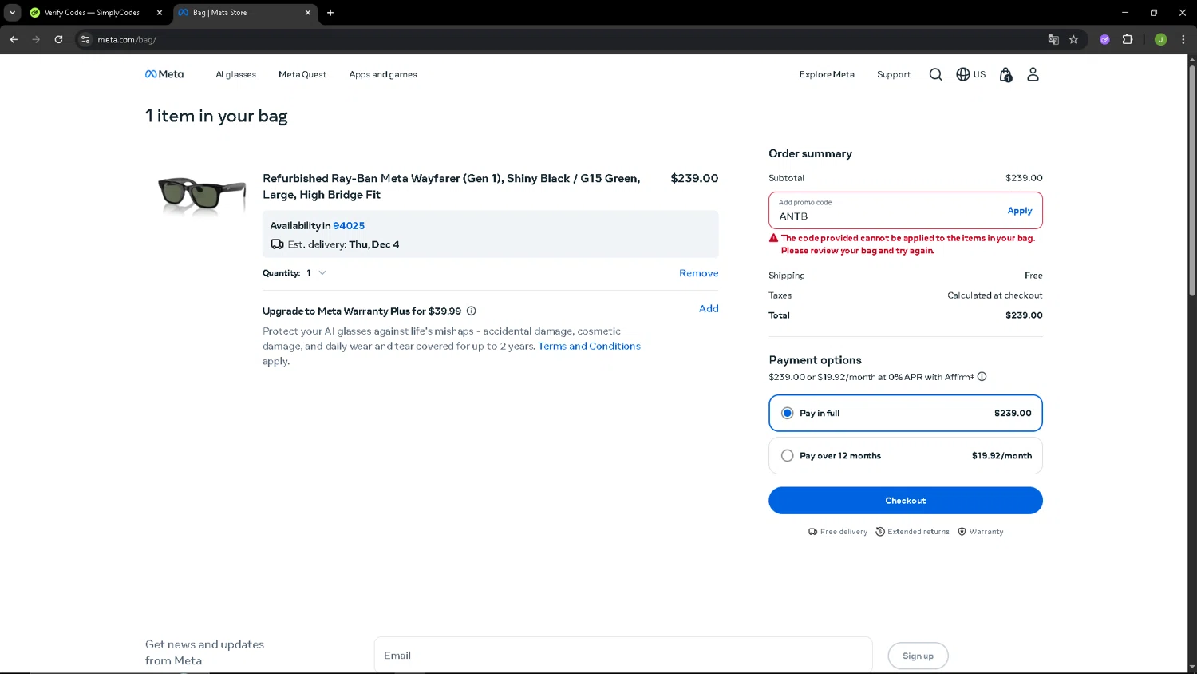Open the browser extensions puzzle icon
Screen dimensions: 1197x674
[1128, 39]
